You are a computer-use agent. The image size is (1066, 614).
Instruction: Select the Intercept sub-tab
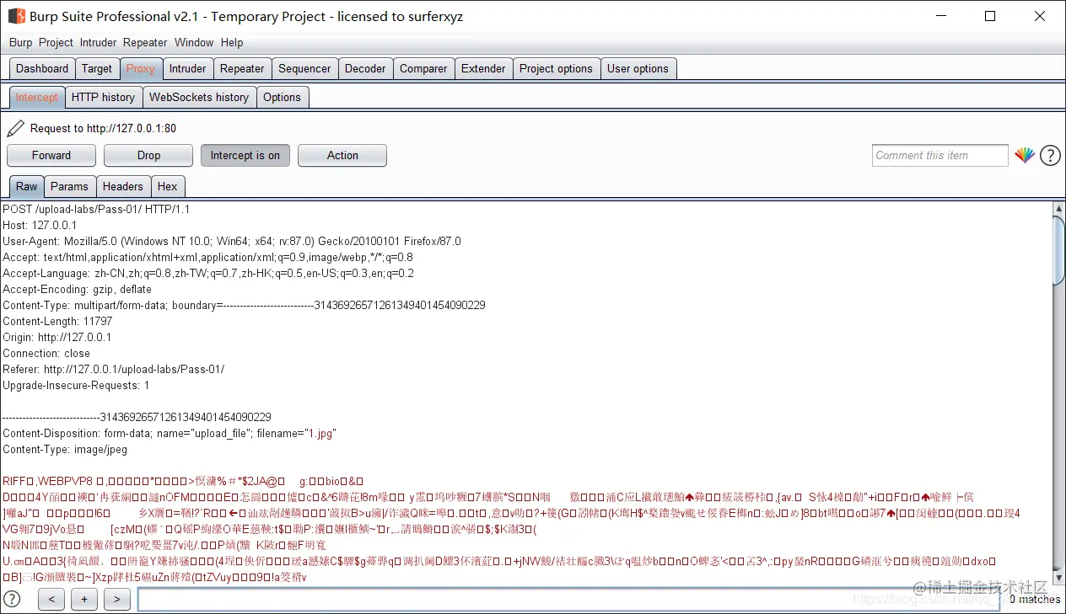pyautogui.click(x=37, y=97)
